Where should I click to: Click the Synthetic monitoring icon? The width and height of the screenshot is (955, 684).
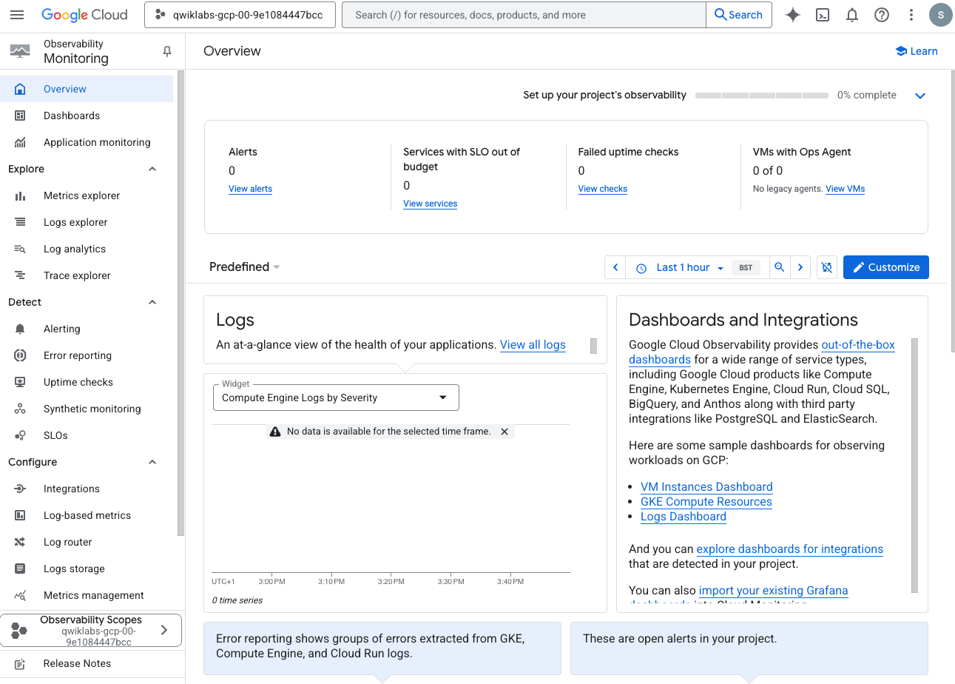20,409
